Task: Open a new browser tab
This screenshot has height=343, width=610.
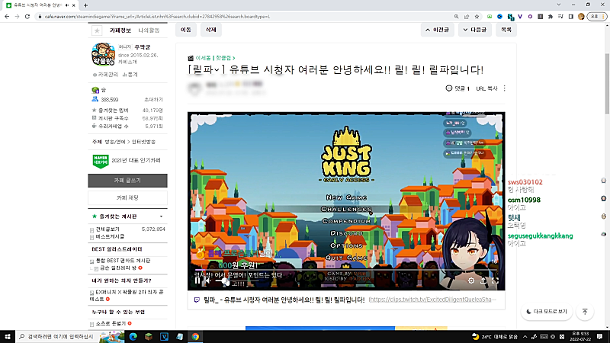Action: [85, 5]
